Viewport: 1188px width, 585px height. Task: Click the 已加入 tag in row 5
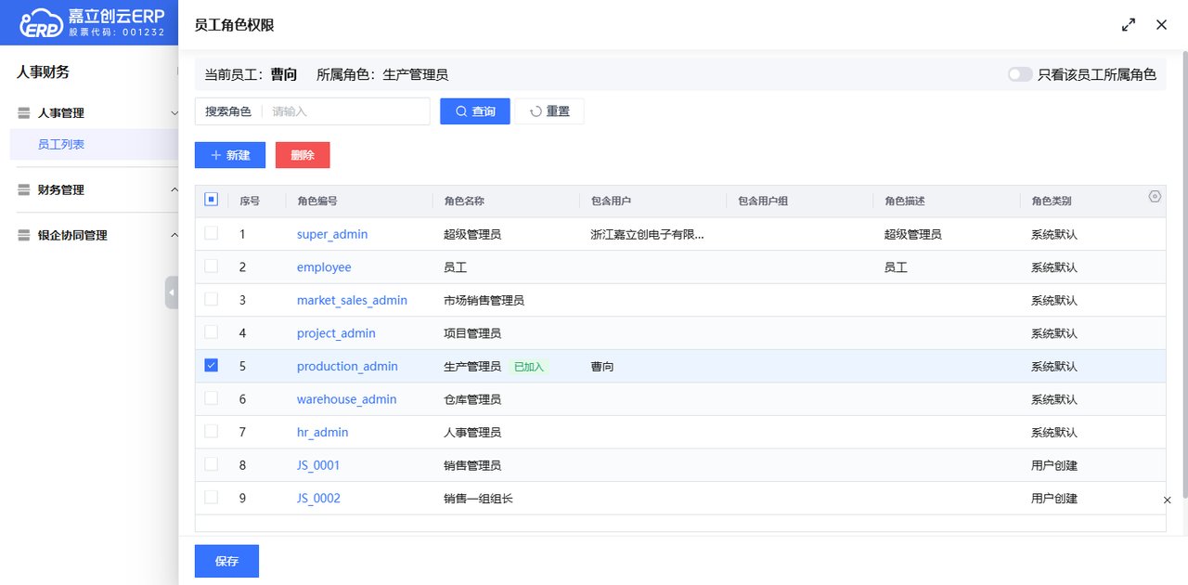pyautogui.click(x=529, y=367)
